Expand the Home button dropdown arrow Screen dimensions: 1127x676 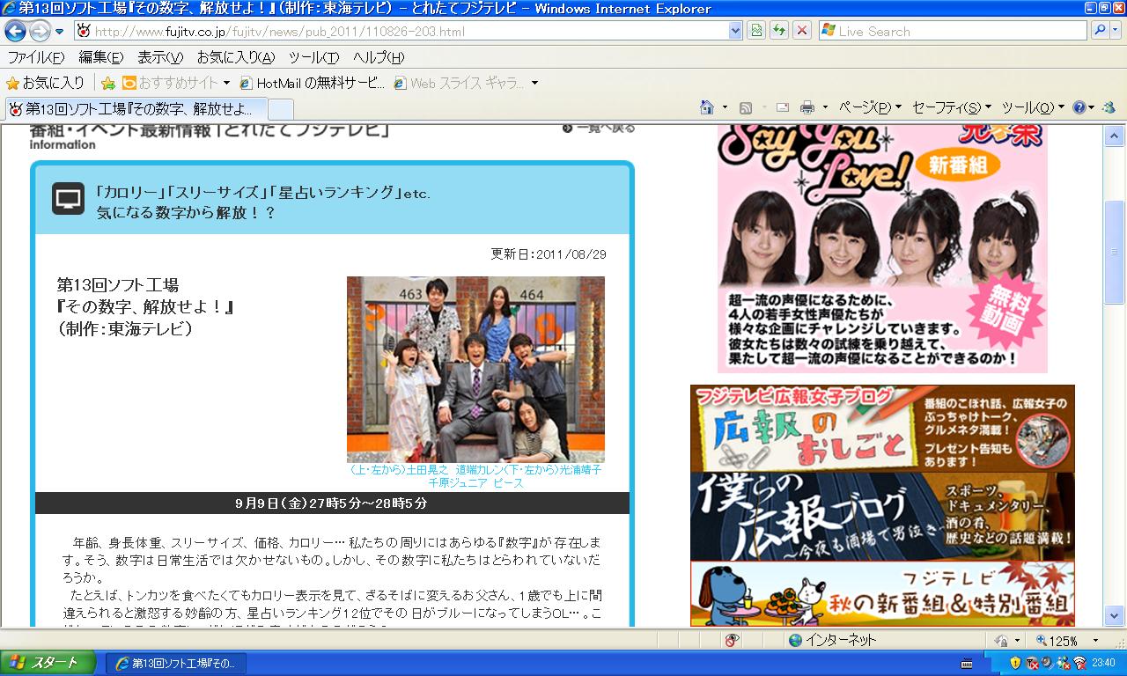click(x=726, y=107)
